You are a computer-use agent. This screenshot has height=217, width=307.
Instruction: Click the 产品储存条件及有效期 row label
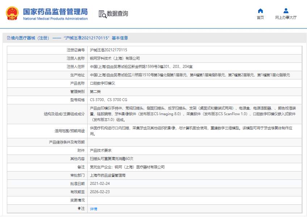[x=67, y=142]
